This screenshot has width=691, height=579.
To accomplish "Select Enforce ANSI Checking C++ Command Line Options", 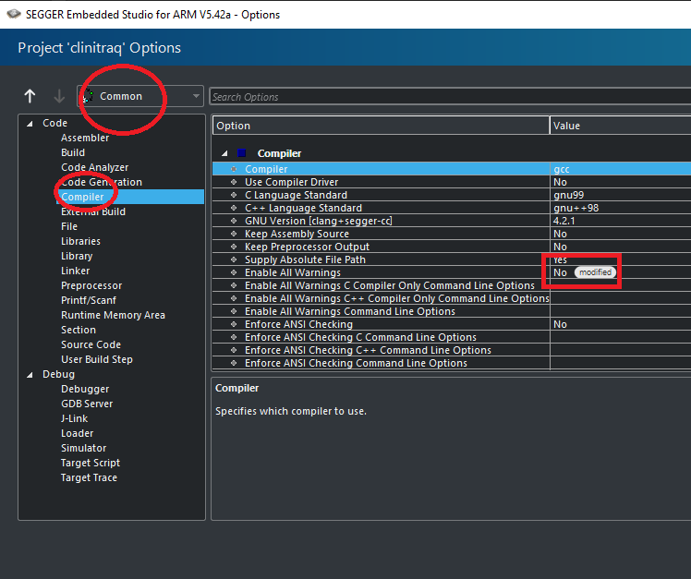I will coord(452,350).
